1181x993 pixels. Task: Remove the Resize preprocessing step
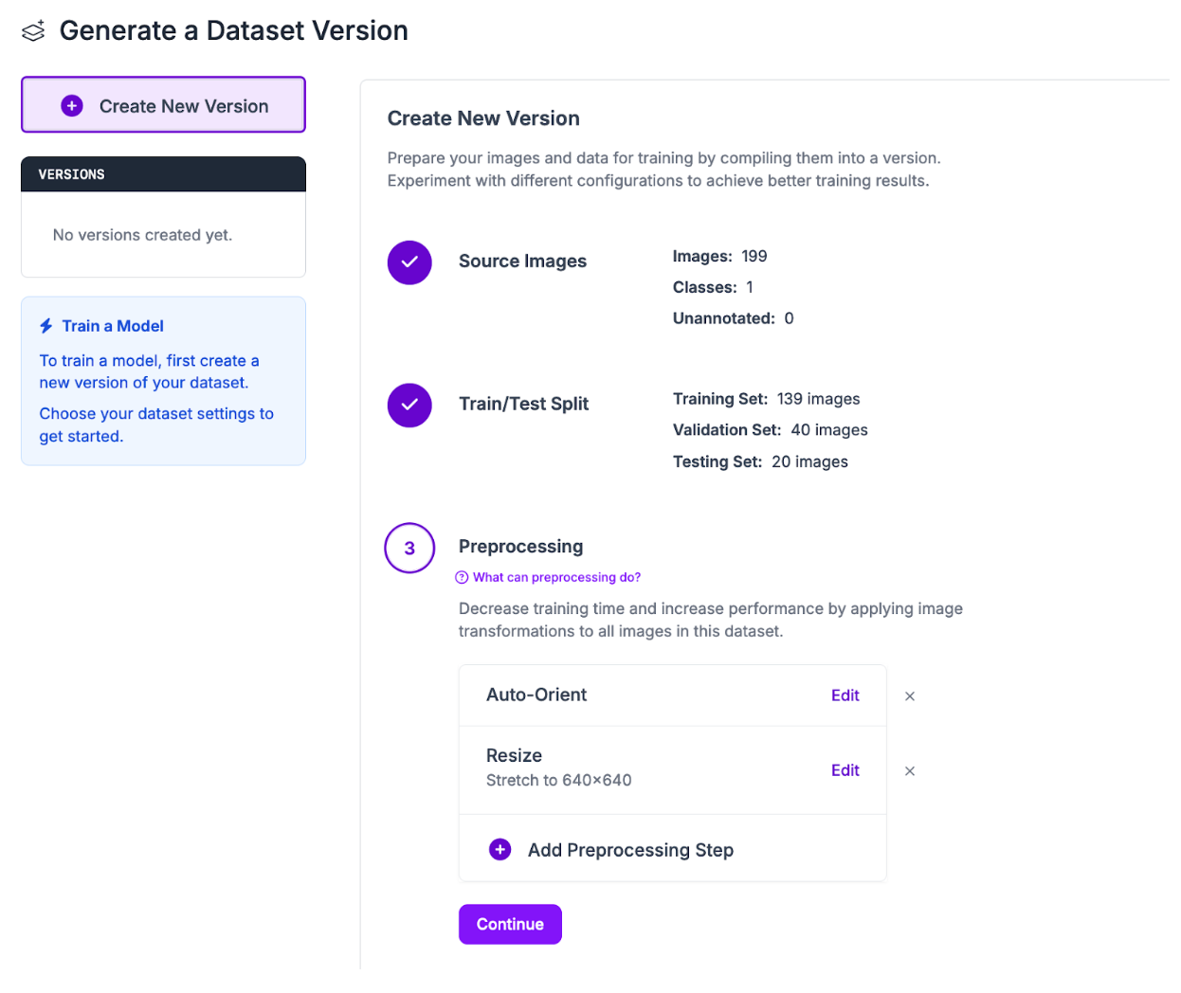point(910,771)
